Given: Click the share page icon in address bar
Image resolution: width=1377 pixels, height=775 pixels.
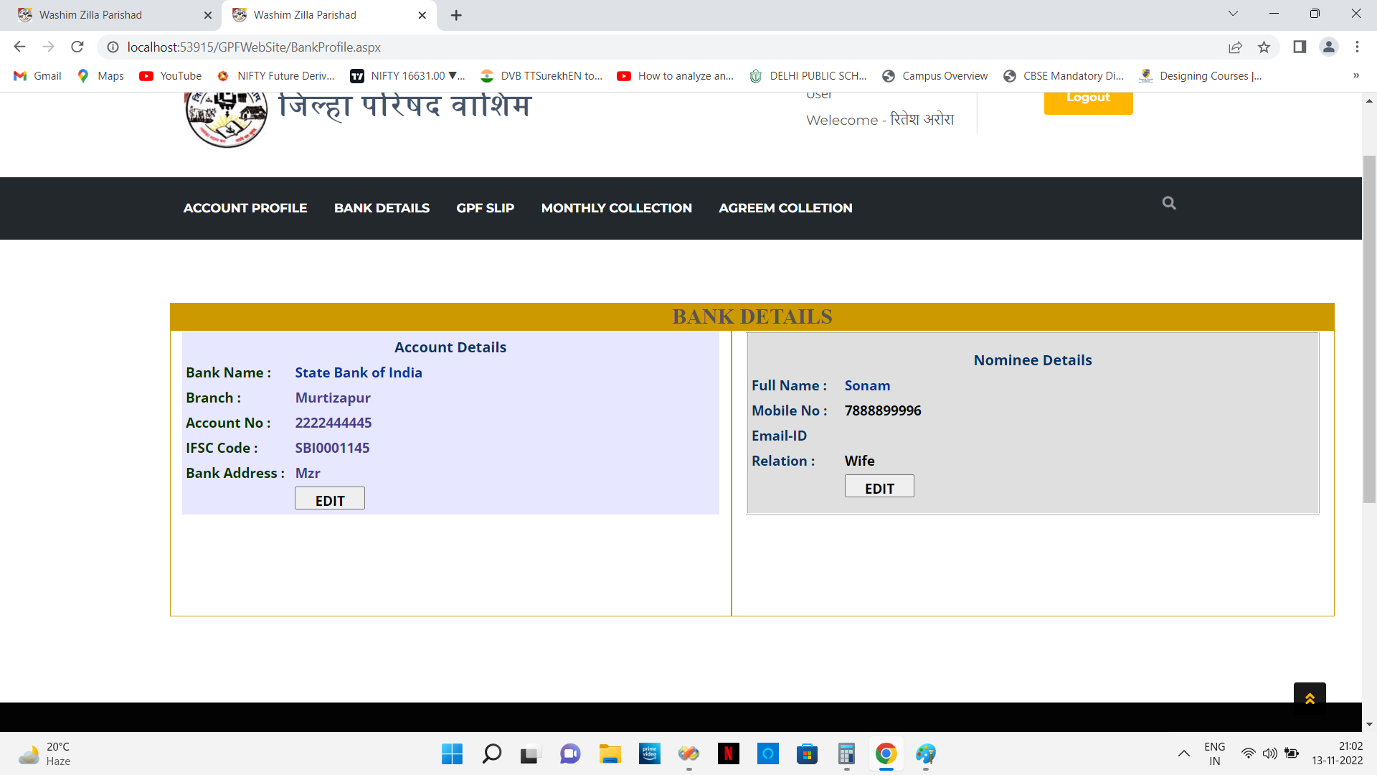Looking at the screenshot, I should tap(1235, 47).
